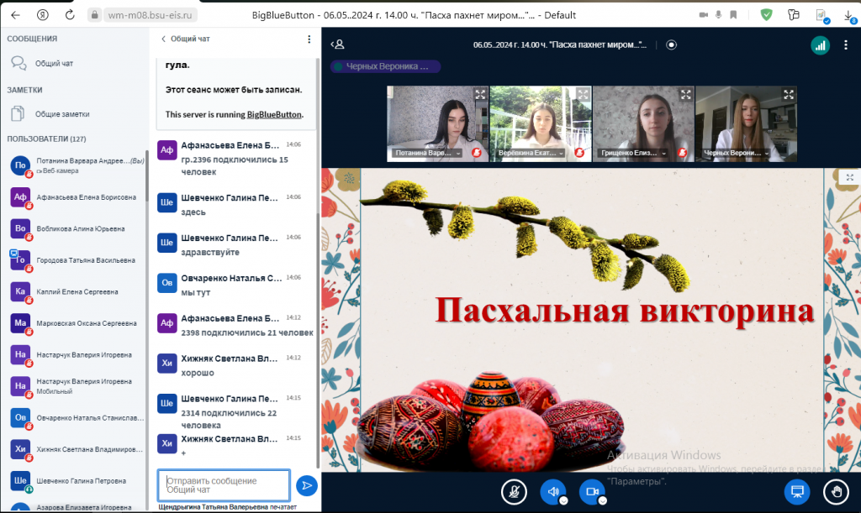
Task: Raise hand
Action: point(837,492)
